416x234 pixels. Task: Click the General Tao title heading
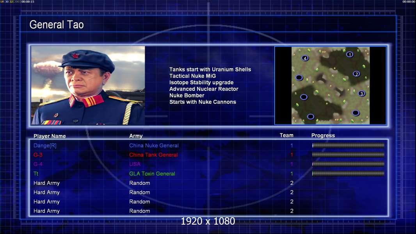click(x=57, y=25)
